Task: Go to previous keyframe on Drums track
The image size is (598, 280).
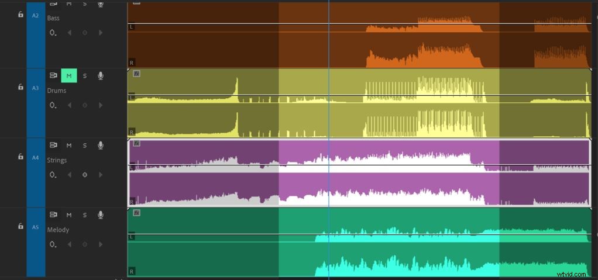Action: click(70, 105)
